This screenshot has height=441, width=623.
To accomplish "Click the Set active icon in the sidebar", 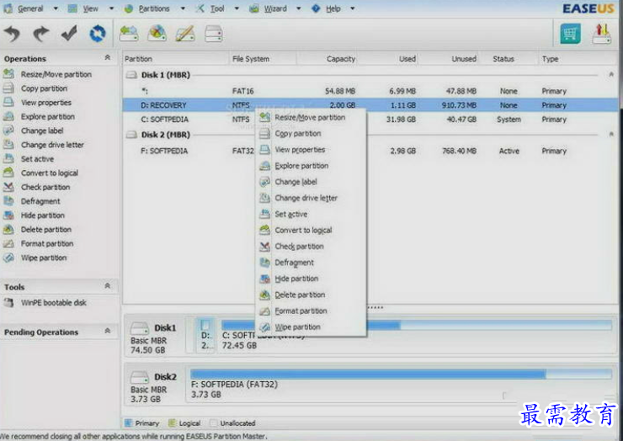I will (x=8, y=159).
